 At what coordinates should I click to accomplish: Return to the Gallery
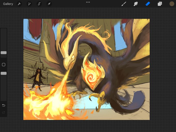8,4
